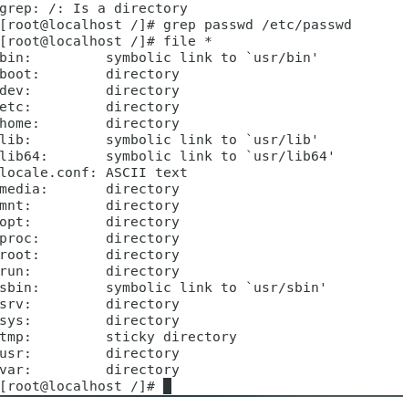The height and width of the screenshot is (397, 403).
Task: Click the symbolic link target 'usr/sbin'
Action: pos(286,287)
